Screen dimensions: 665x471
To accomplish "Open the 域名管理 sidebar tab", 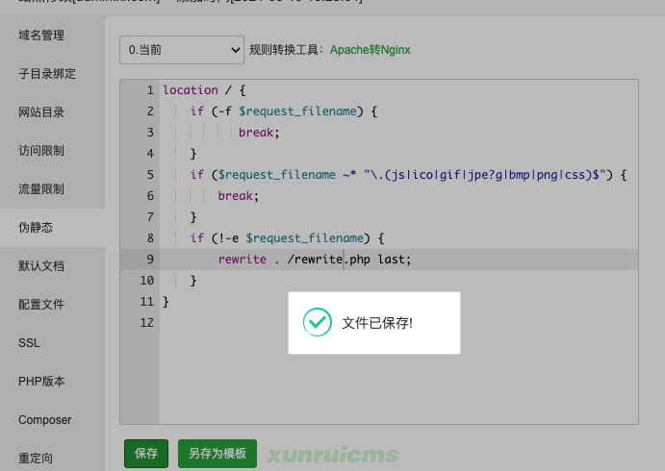I will click(41, 36).
